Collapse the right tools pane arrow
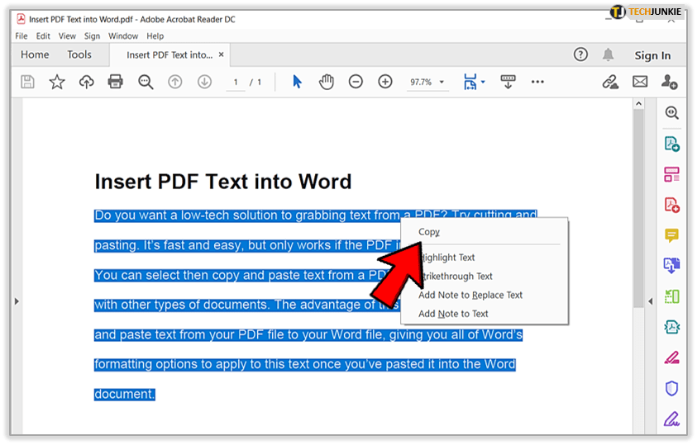This screenshot has width=697, height=445. tap(650, 301)
